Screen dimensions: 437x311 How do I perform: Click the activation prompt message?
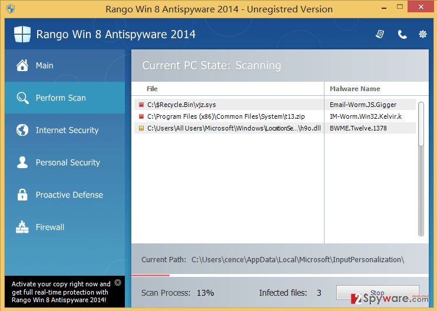tap(61, 292)
